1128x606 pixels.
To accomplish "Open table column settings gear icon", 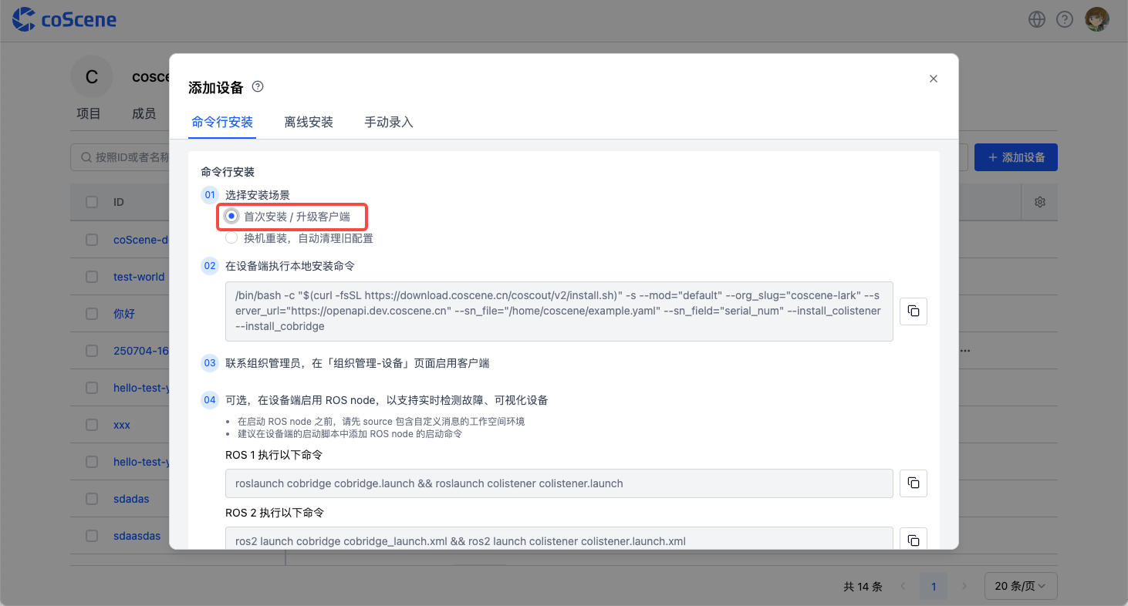I will click(x=1040, y=202).
